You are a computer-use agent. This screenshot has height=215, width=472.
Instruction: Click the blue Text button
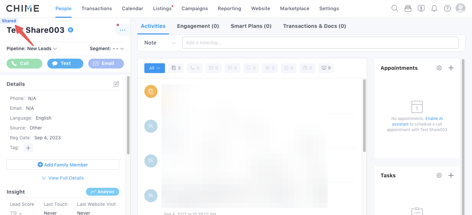click(65, 64)
